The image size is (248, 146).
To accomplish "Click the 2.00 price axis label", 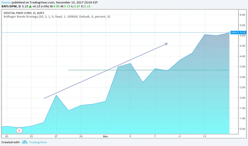I will click(242, 98).
